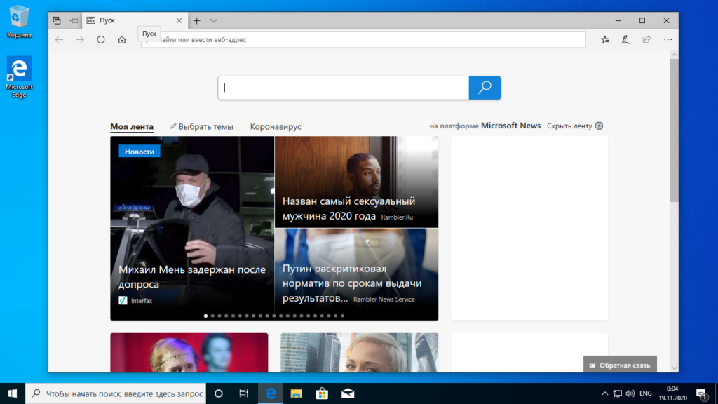Open a new tab with plus icon
The image size is (718, 404).
click(197, 20)
